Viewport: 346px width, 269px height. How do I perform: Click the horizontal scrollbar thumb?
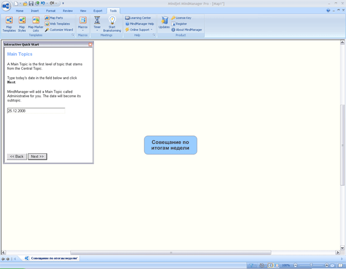[171, 252]
